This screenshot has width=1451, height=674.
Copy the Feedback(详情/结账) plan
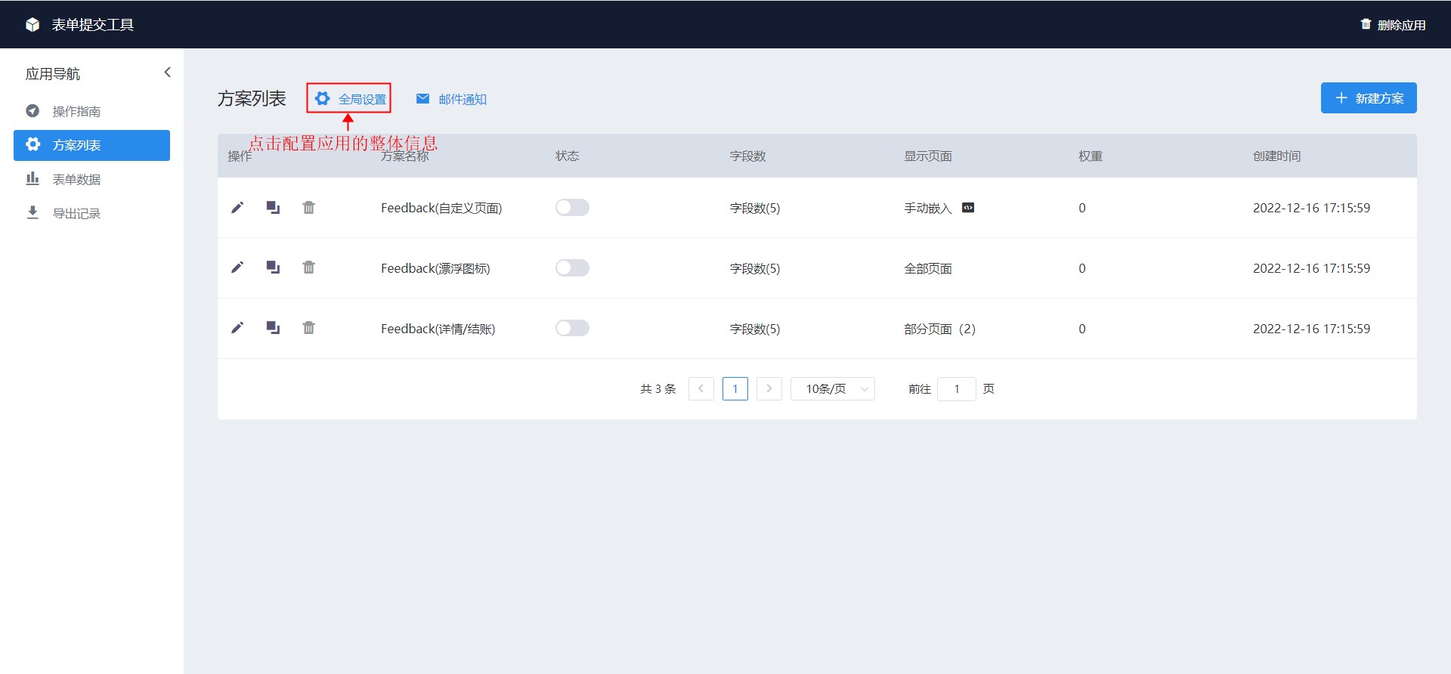(x=273, y=328)
